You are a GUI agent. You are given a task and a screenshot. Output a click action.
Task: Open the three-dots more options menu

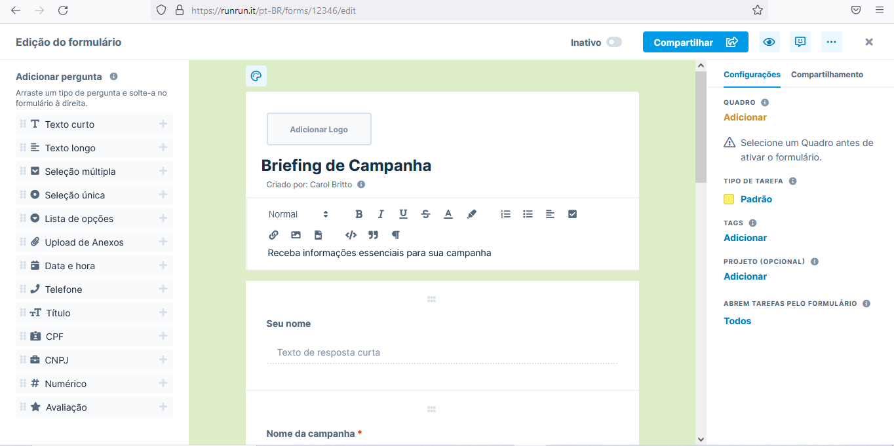(831, 42)
